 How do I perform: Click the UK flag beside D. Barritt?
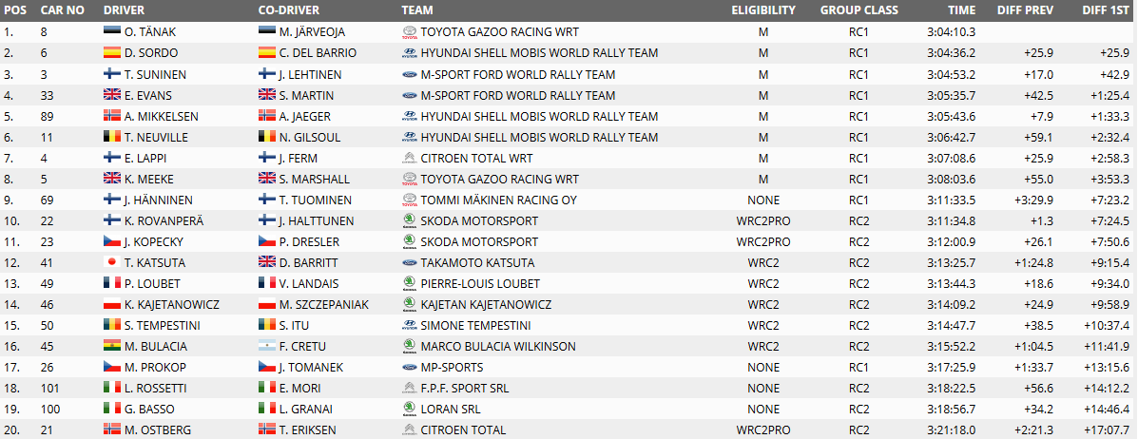click(265, 262)
